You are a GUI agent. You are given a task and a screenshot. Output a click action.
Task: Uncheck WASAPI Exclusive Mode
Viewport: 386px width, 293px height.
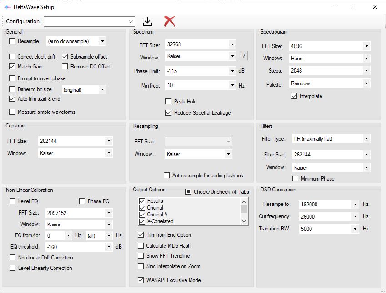pos(140,280)
